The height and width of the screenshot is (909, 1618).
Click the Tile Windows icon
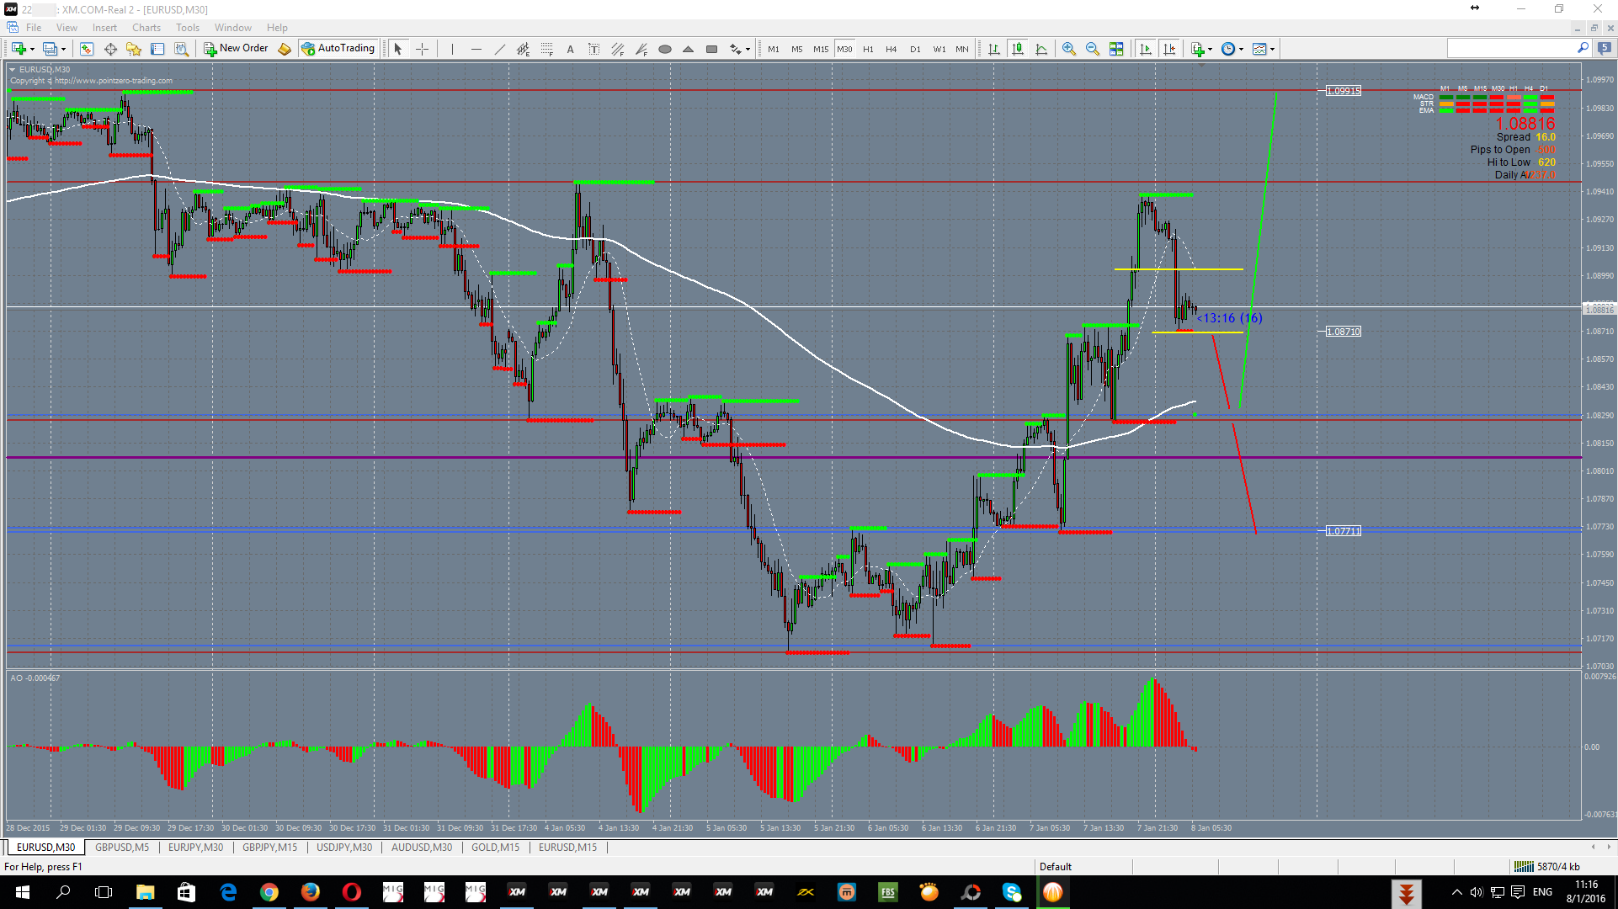pos(1115,49)
